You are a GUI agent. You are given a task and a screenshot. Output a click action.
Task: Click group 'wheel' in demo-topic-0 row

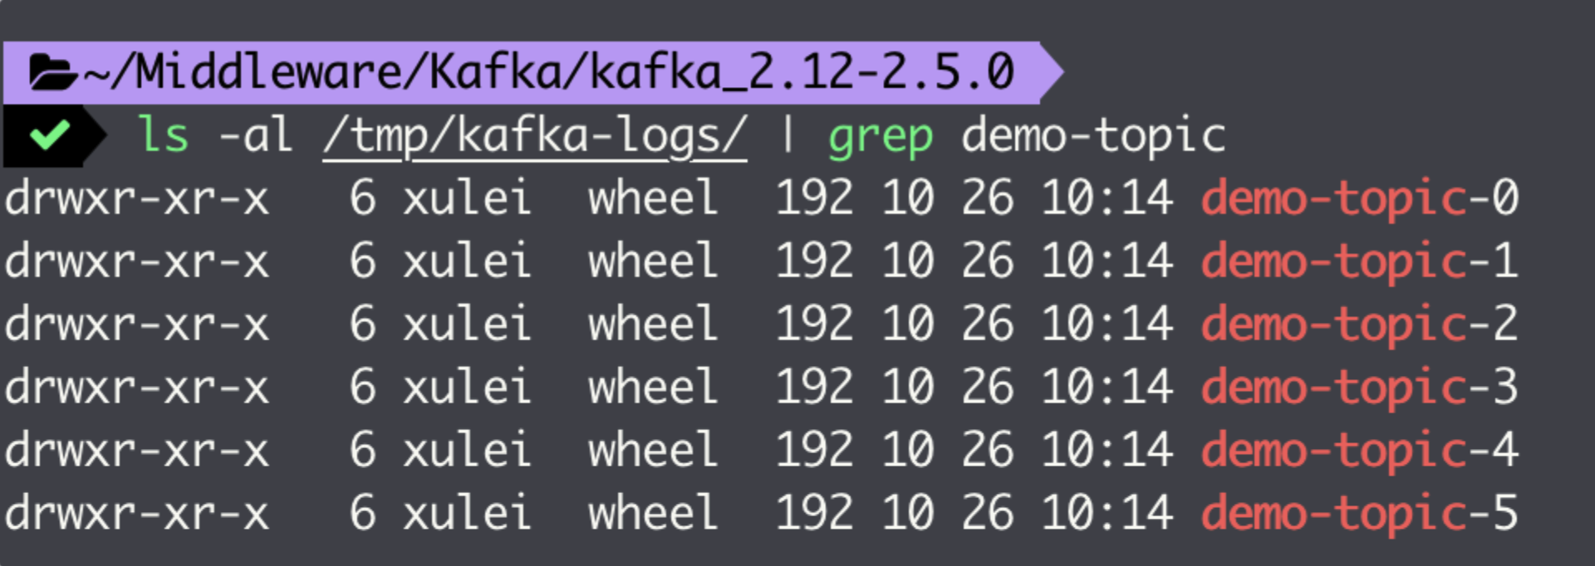point(653,198)
